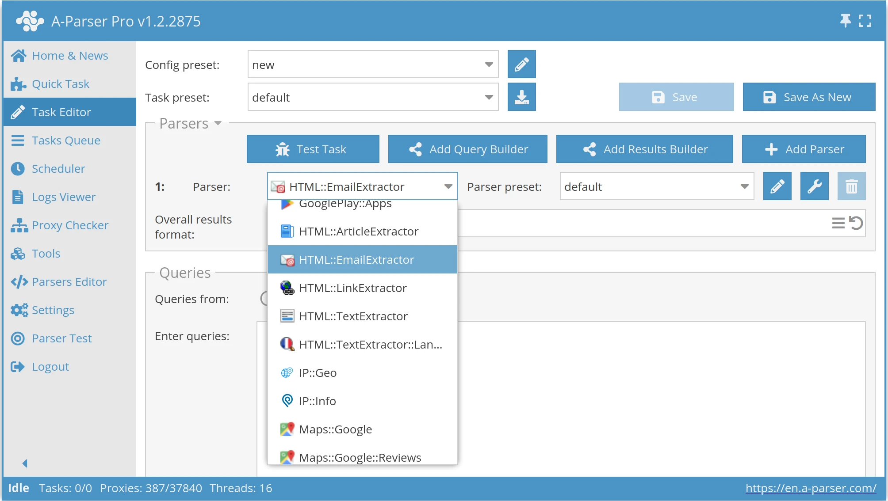Screen dimensions: 888x501
Task: Open the results format list icon
Action: click(x=838, y=223)
